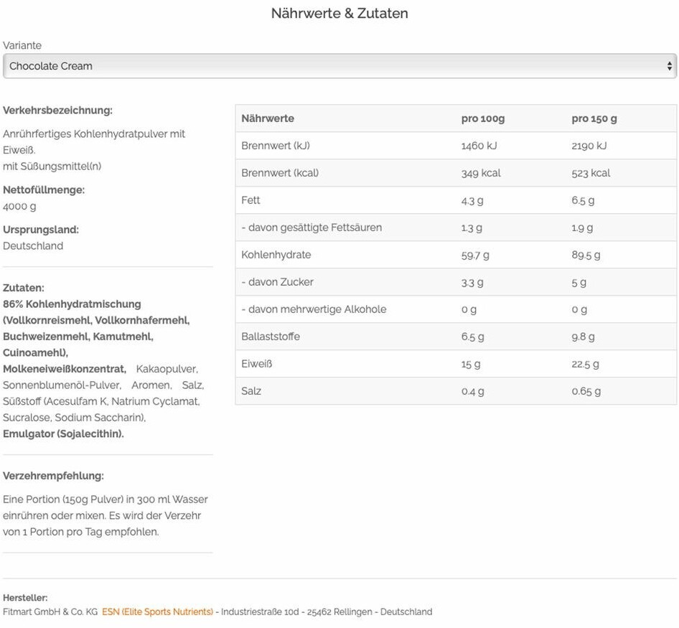The height and width of the screenshot is (628, 679).
Task: Open the ESN (Elite Sports Nutrients) link
Action: [158, 612]
